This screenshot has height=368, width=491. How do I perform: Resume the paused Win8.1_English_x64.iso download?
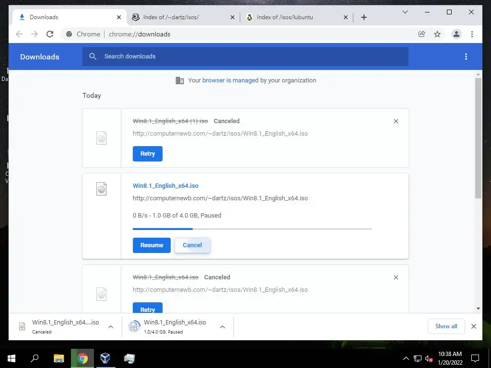coord(152,245)
